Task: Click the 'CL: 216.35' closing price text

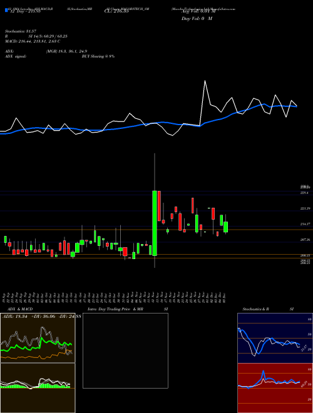Action: [x=116, y=11]
